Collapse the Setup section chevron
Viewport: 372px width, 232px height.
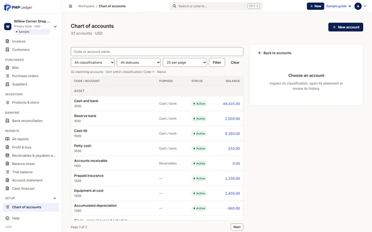tap(55, 198)
